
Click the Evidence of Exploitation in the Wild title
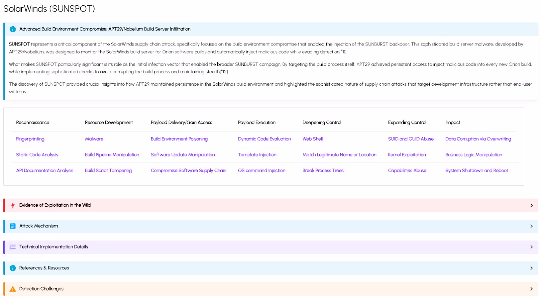[x=55, y=205]
